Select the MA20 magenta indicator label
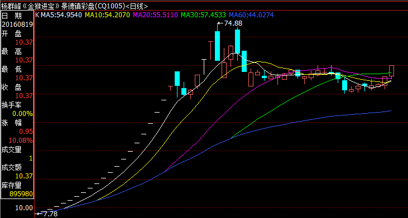408x218 pixels. pos(156,15)
